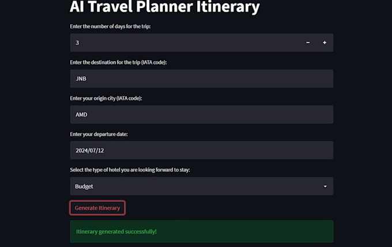Decrease trip days with minus button

tap(308, 43)
